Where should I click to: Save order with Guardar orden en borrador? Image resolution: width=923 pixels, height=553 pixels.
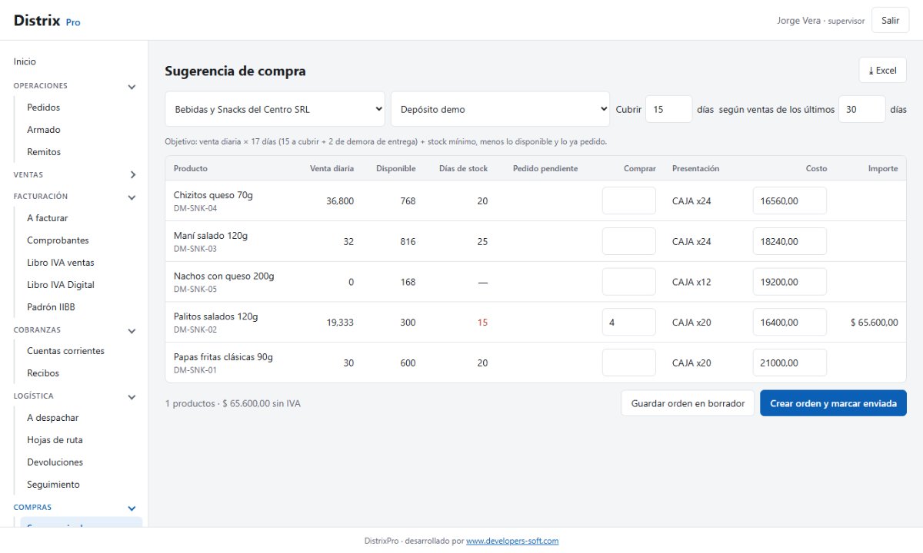tap(688, 403)
